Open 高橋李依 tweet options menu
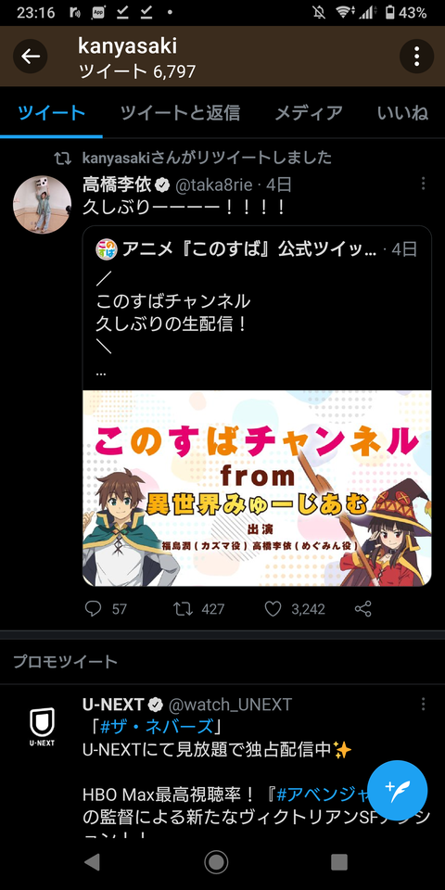The height and width of the screenshot is (890, 445). pyautogui.click(x=424, y=184)
